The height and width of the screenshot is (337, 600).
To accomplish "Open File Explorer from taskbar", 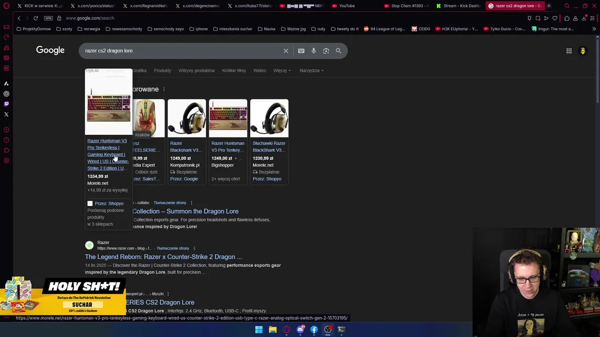I will coord(272,330).
